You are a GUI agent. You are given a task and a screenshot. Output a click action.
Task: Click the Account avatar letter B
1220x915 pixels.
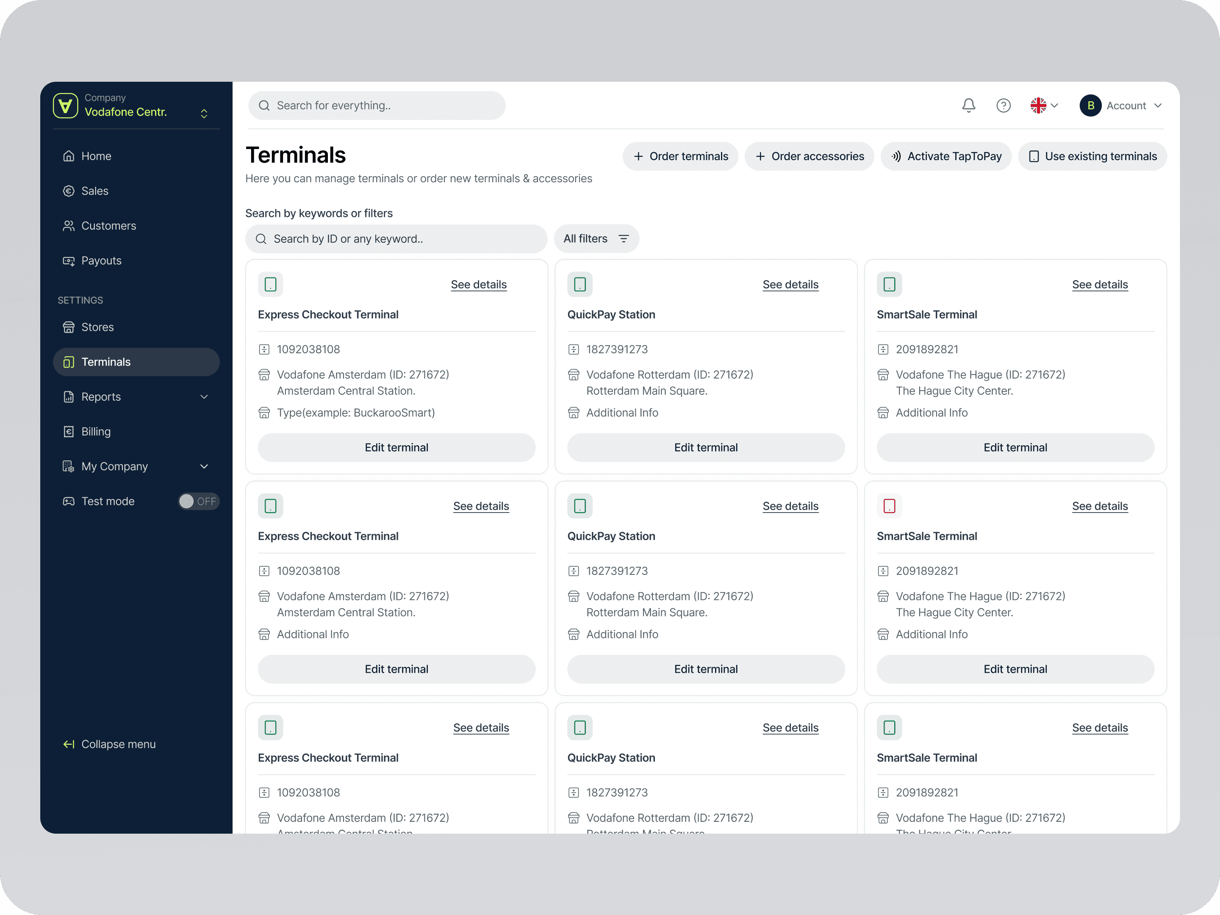click(1090, 105)
